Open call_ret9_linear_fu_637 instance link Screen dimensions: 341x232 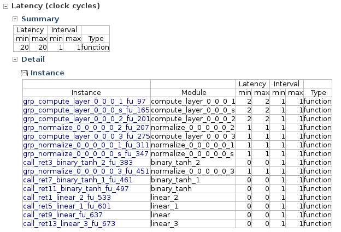coord(63,215)
